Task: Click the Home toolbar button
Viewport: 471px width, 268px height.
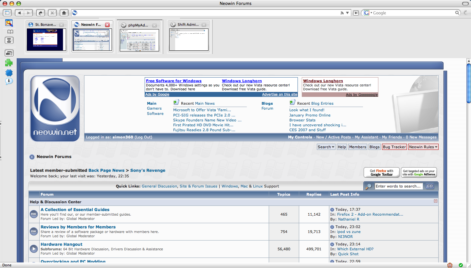Action: 64,13
